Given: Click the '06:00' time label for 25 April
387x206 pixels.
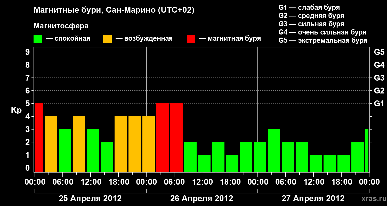Looking at the screenshot, I should click(x=63, y=182).
